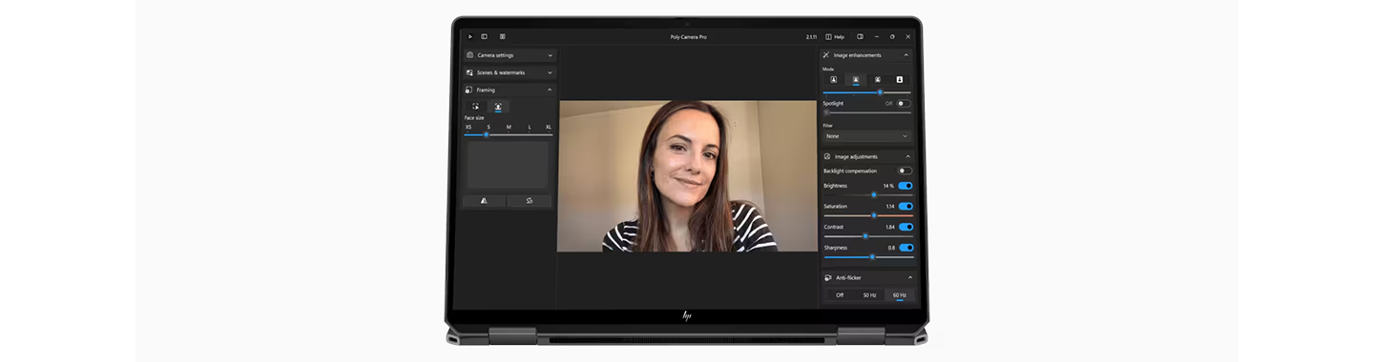
Task: Select the third Mode icon
Action: (878, 79)
